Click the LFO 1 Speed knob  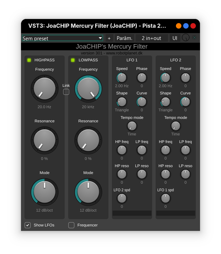tap(122, 78)
